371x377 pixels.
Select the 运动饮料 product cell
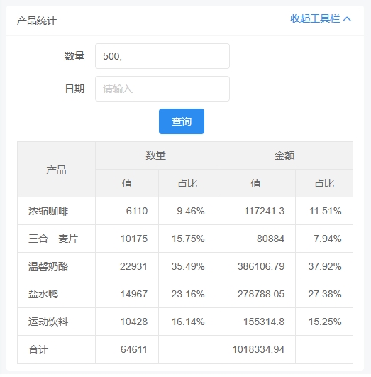pyautogui.click(x=56, y=322)
